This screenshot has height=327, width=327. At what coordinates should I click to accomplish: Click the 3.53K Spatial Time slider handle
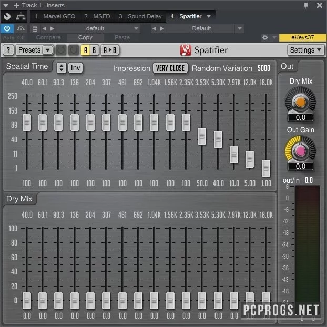(202, 136)
